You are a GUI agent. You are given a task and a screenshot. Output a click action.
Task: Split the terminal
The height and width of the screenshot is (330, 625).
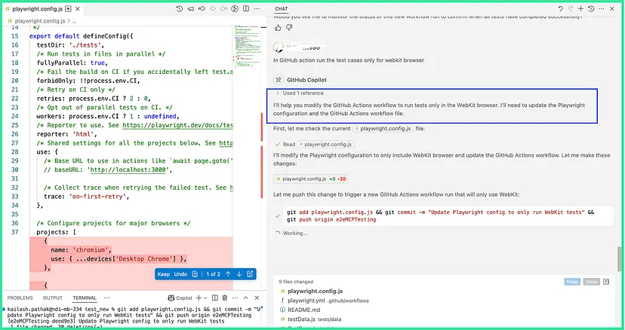pyautogui.click(x=215, y=298)
